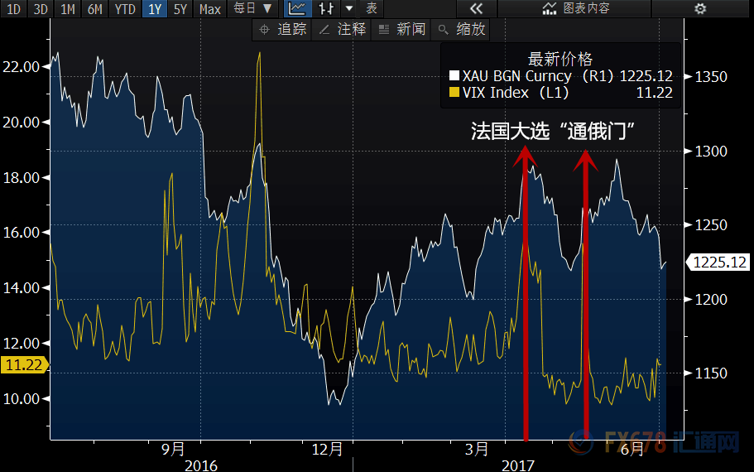The height and width of the screenshot is (472, 754).
Task: Click the 1300 right-axis label
Action: pos(711,152)
